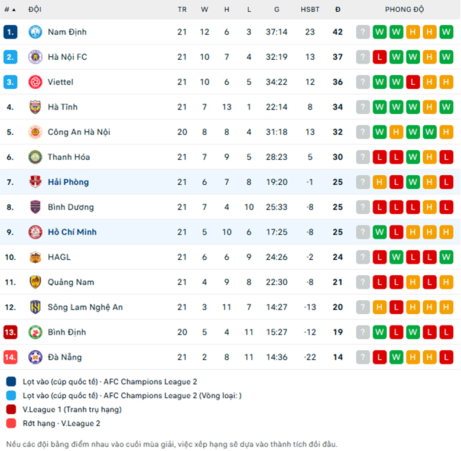The image size is (461, 451).
Task: Click the ĐỘI column header
Action: (x=35, y=9)
